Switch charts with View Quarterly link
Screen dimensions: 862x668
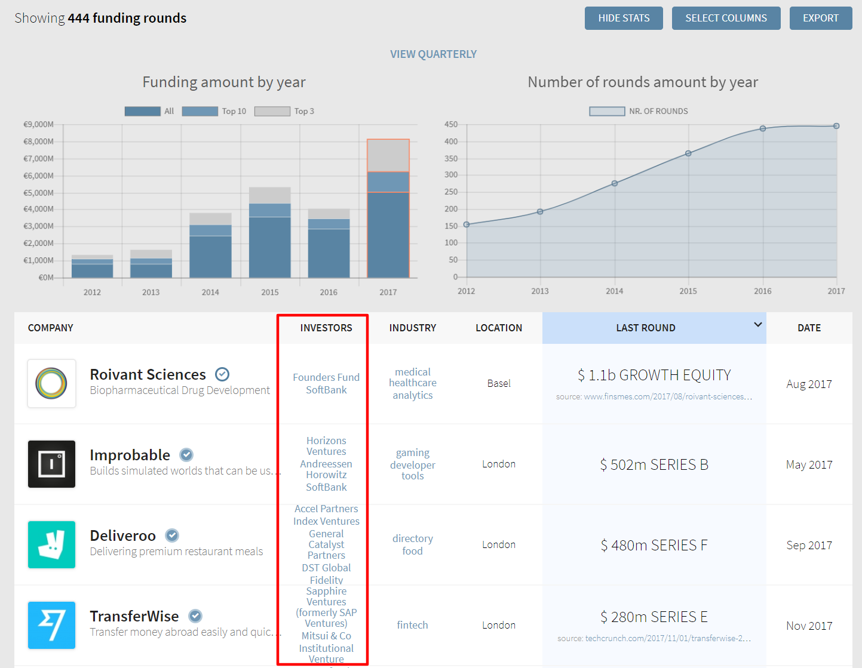(x=433, y=54)
